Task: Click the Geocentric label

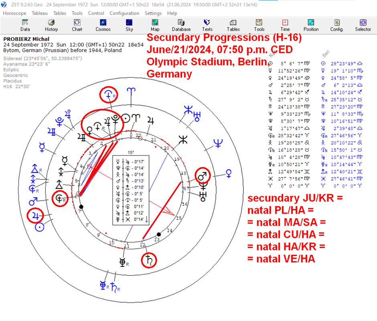Action: pos(15,75)
